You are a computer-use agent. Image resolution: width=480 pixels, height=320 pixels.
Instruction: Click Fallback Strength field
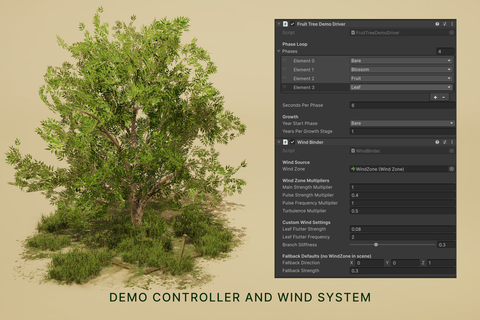pos(402,271)
